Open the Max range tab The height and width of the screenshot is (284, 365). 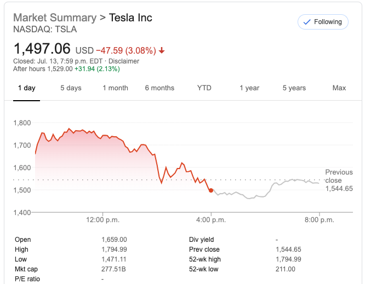(339, 88)
